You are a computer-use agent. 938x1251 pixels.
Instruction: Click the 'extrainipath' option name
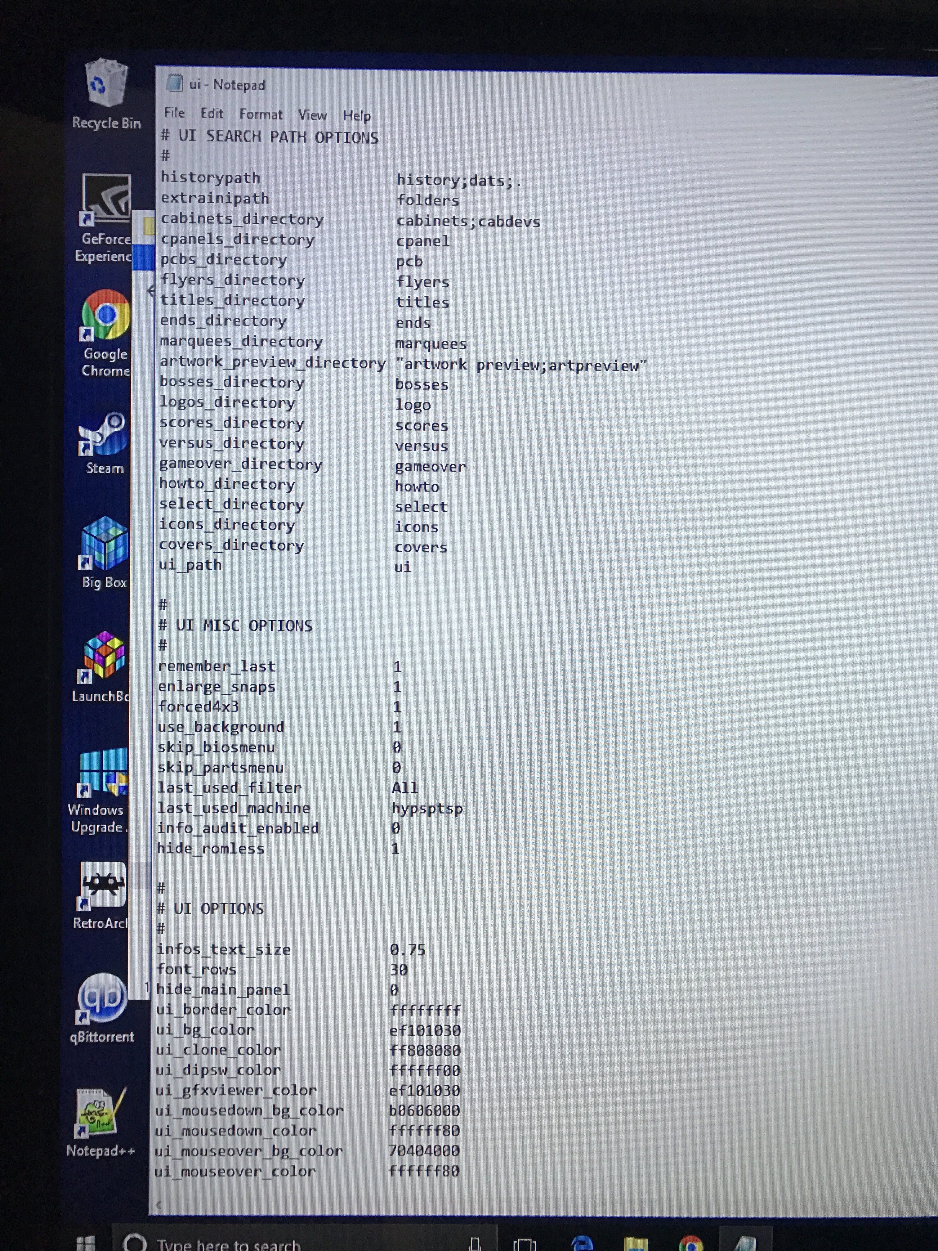[215, 198]
